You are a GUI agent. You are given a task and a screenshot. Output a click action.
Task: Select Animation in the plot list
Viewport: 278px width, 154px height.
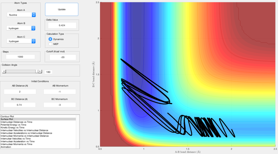tap(38, 147)
